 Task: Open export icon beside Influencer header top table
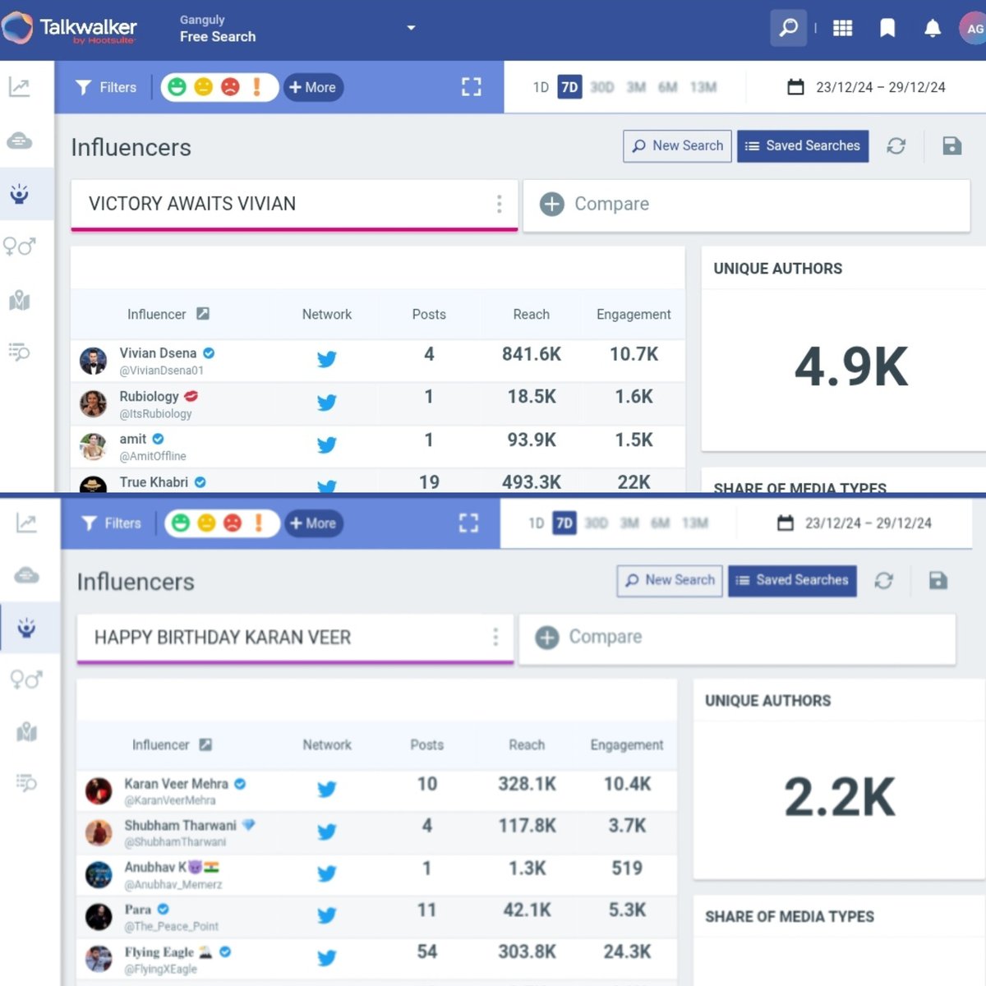point(203,314)
